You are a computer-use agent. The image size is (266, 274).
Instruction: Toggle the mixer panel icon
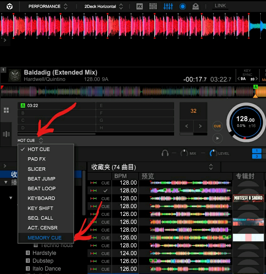click(x=168, y=7)
